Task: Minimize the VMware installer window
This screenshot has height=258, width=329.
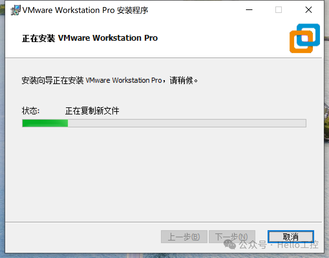Action: point(249,10)
